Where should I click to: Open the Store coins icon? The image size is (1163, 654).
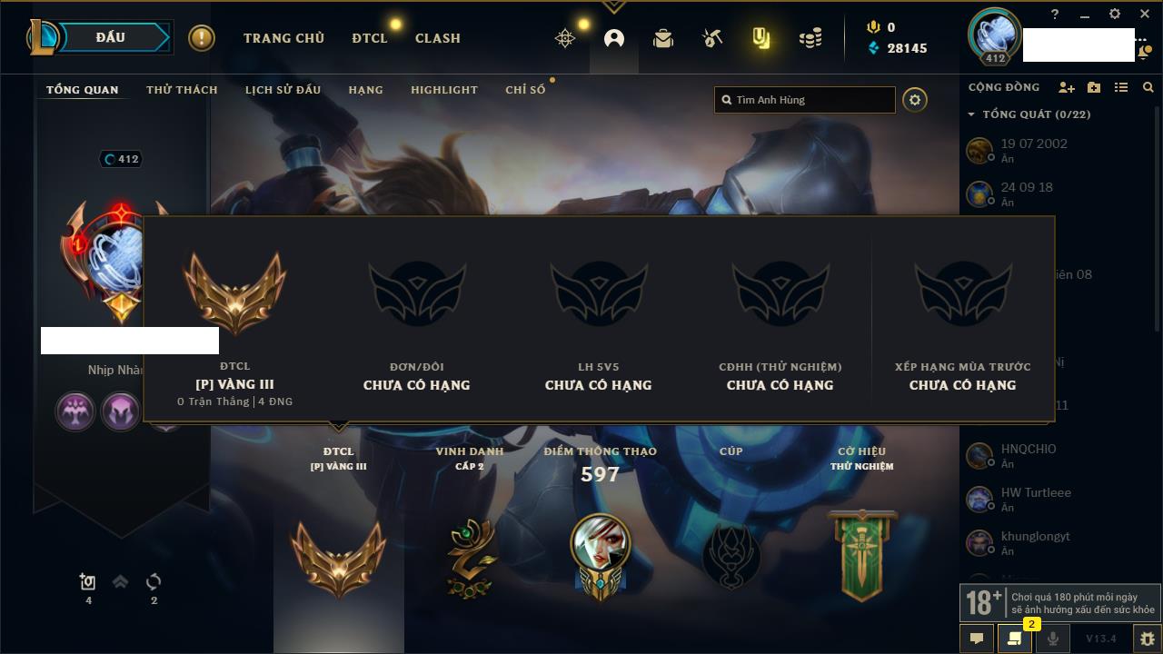click(810, 38)
